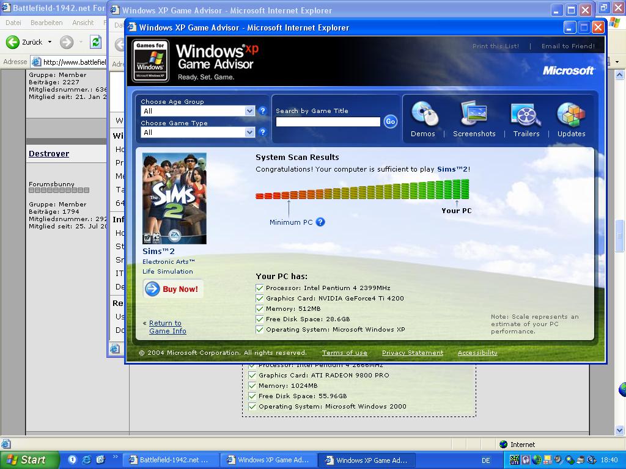Click first quick launch icon beside Start

tap(72, 460)
